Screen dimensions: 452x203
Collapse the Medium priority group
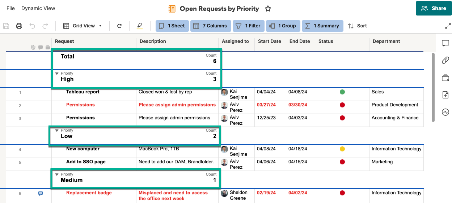click(57, 175)
